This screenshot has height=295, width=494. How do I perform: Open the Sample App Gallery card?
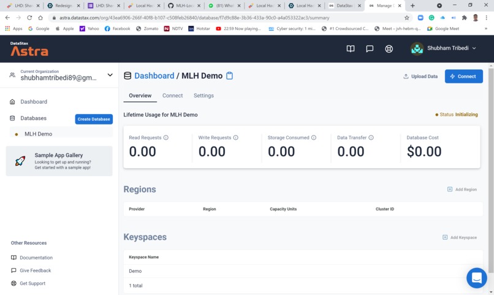coord(59,161)
